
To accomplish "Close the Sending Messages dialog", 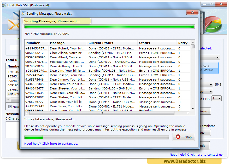I will 192,13.
